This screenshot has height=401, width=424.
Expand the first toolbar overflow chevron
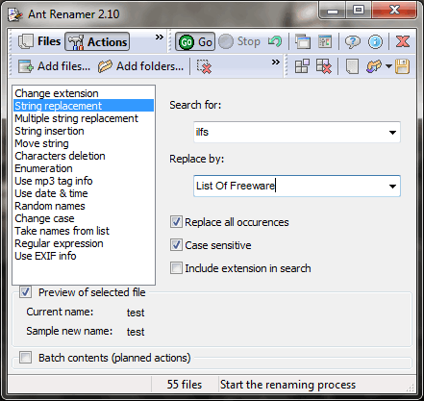tap(160, 37)
